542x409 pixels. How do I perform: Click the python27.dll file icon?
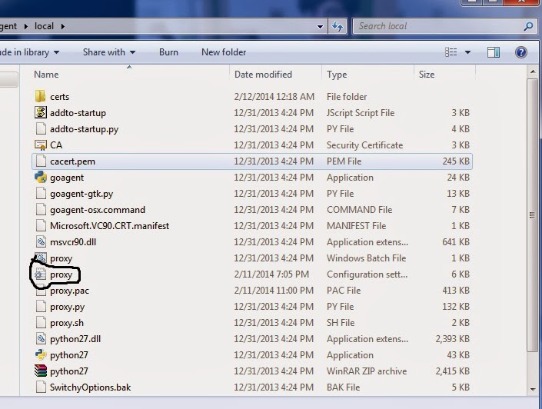tap(41, 339)
